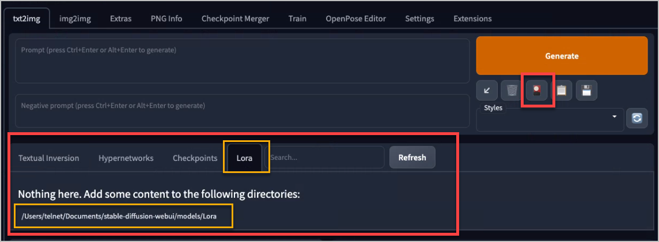Select the Textual Inversion sub-tab
The height and width of the screenshot is (242, 659).
coord(49,158)
